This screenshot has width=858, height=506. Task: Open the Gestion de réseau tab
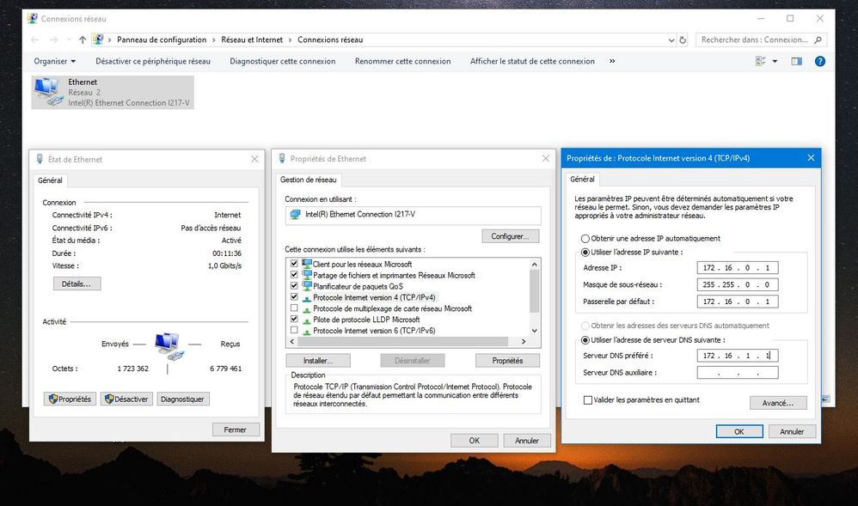pyautogui.click(x=309, y=180)
